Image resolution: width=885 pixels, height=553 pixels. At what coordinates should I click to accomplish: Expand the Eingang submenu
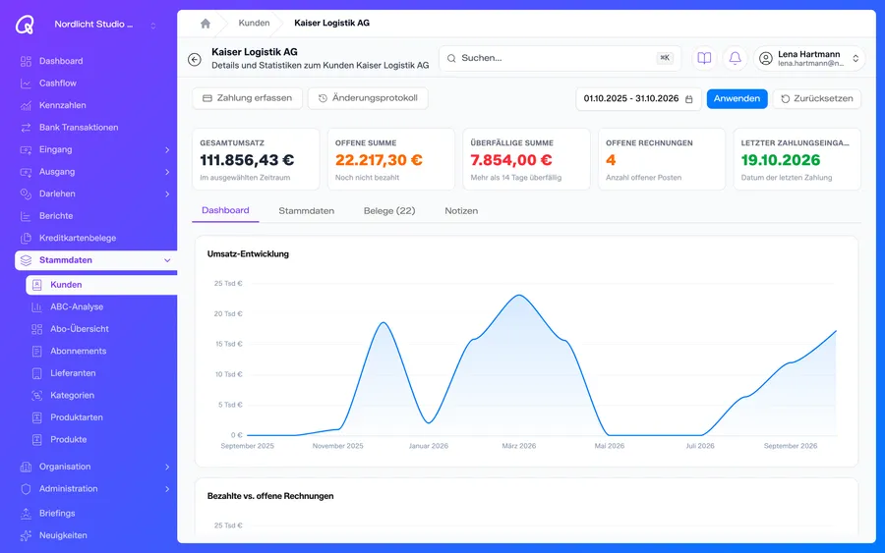[167, 150]
